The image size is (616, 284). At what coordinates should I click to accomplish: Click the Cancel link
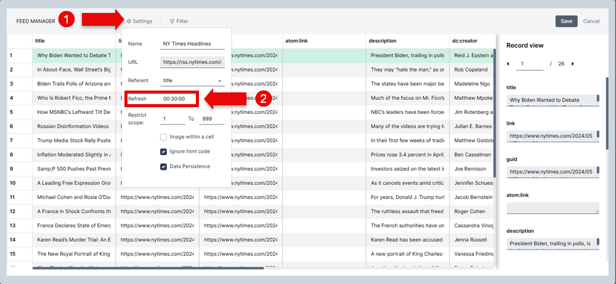coord(591,21)
